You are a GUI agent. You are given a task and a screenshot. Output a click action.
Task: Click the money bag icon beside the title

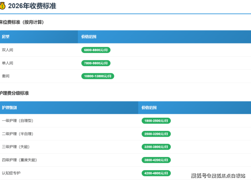pos(3,6)
